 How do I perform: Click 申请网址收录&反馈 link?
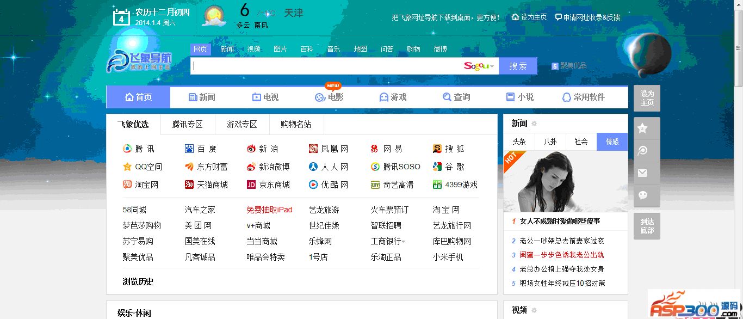click(587, 17)
